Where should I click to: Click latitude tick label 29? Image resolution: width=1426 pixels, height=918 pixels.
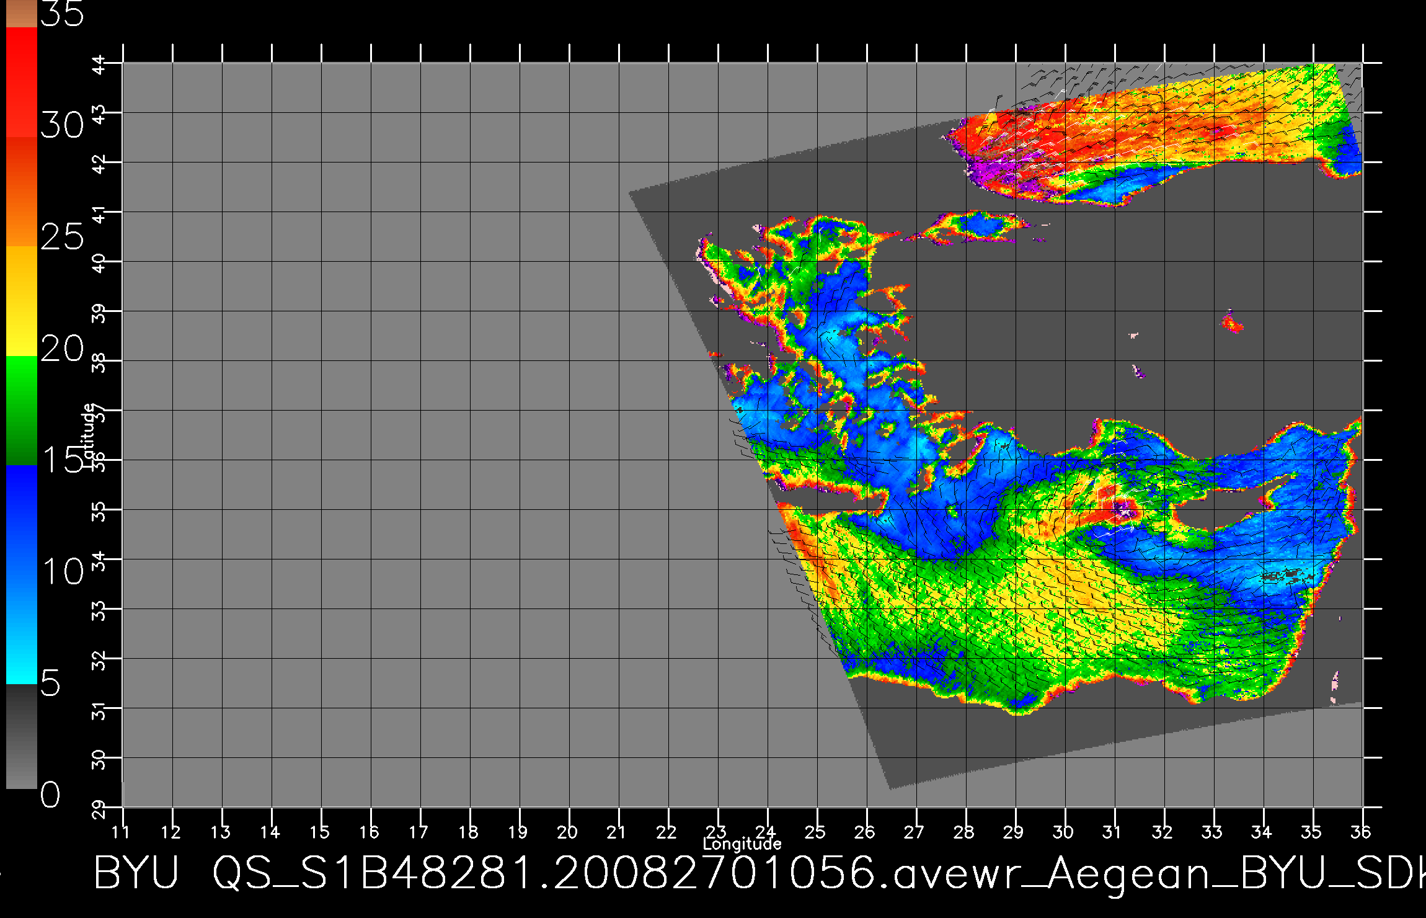(x=99, y=810)
